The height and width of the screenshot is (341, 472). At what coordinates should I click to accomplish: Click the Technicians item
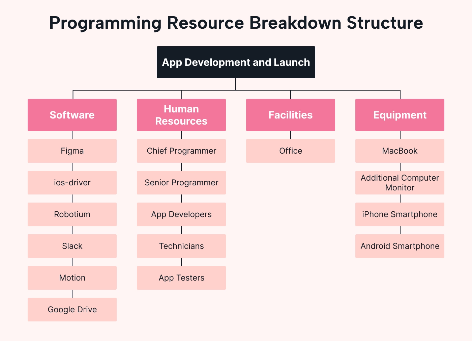(x=181, y=246)
